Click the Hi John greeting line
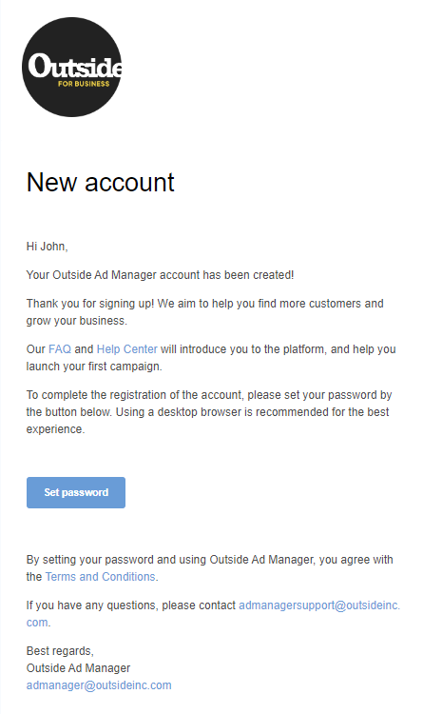 (47, 247)
